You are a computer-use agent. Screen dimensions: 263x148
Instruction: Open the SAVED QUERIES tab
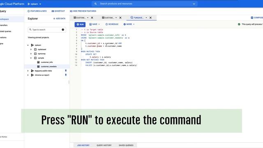click(x=126, y=145)
